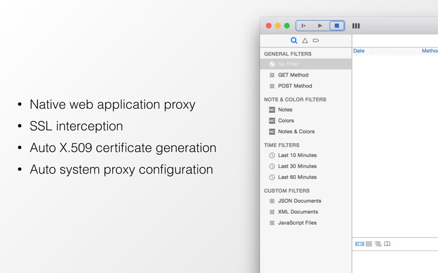438x273 pixels.
Task: Choose the JSON Documents custom filter
Action: click(x=299, y=201)
